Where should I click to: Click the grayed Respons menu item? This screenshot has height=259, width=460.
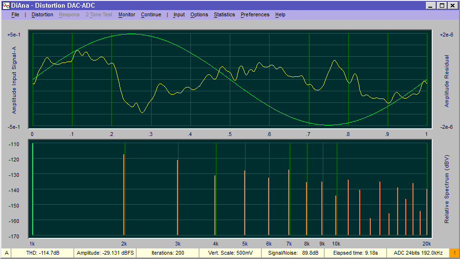69,14
